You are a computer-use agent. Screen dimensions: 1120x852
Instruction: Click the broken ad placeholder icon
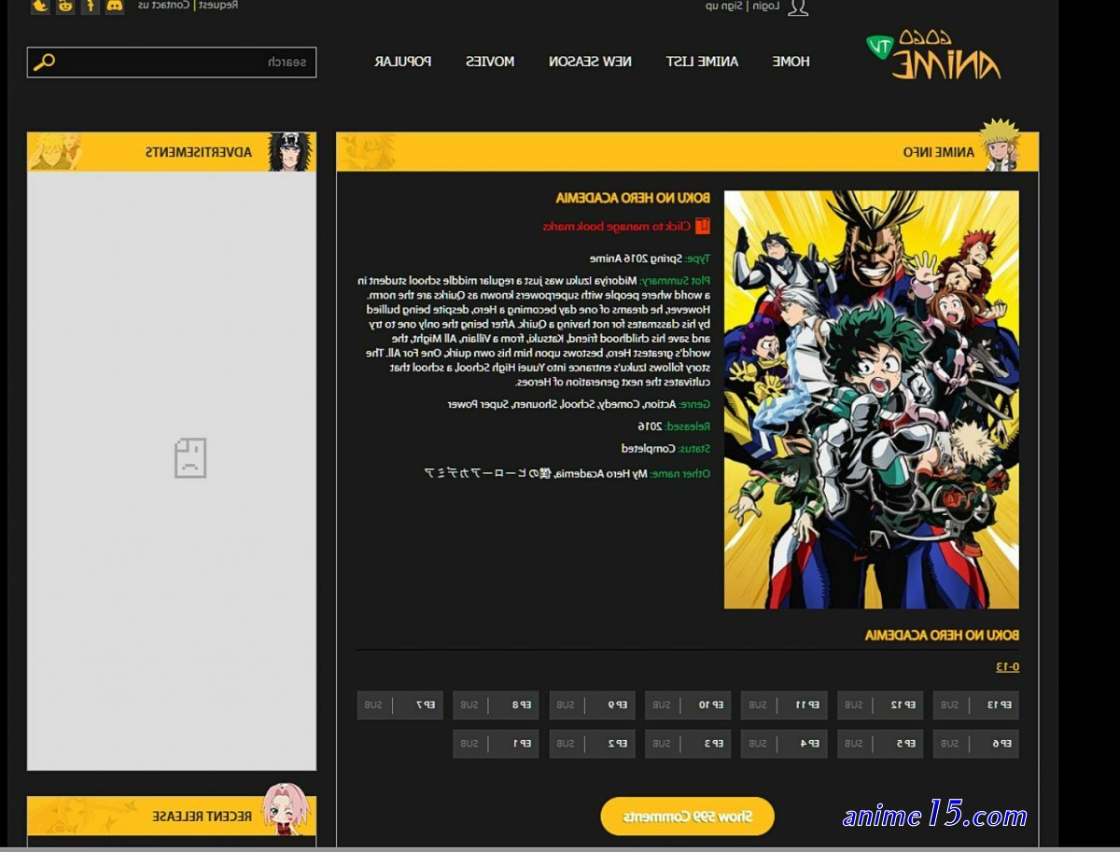(190, 458)
